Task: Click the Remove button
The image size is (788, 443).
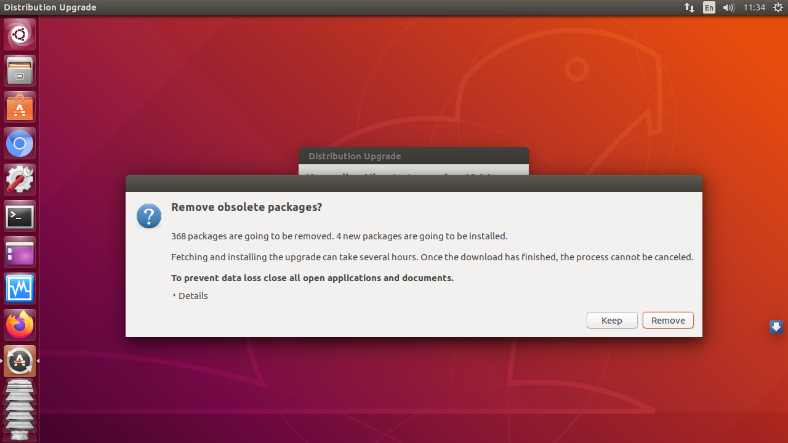Action: tap(668, 321)
